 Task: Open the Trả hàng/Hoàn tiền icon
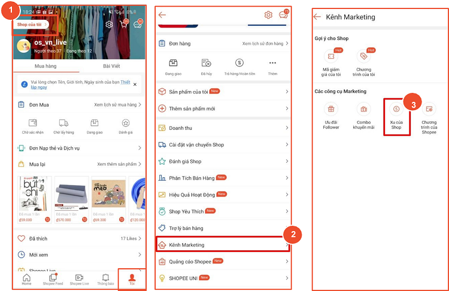[239, 66]
